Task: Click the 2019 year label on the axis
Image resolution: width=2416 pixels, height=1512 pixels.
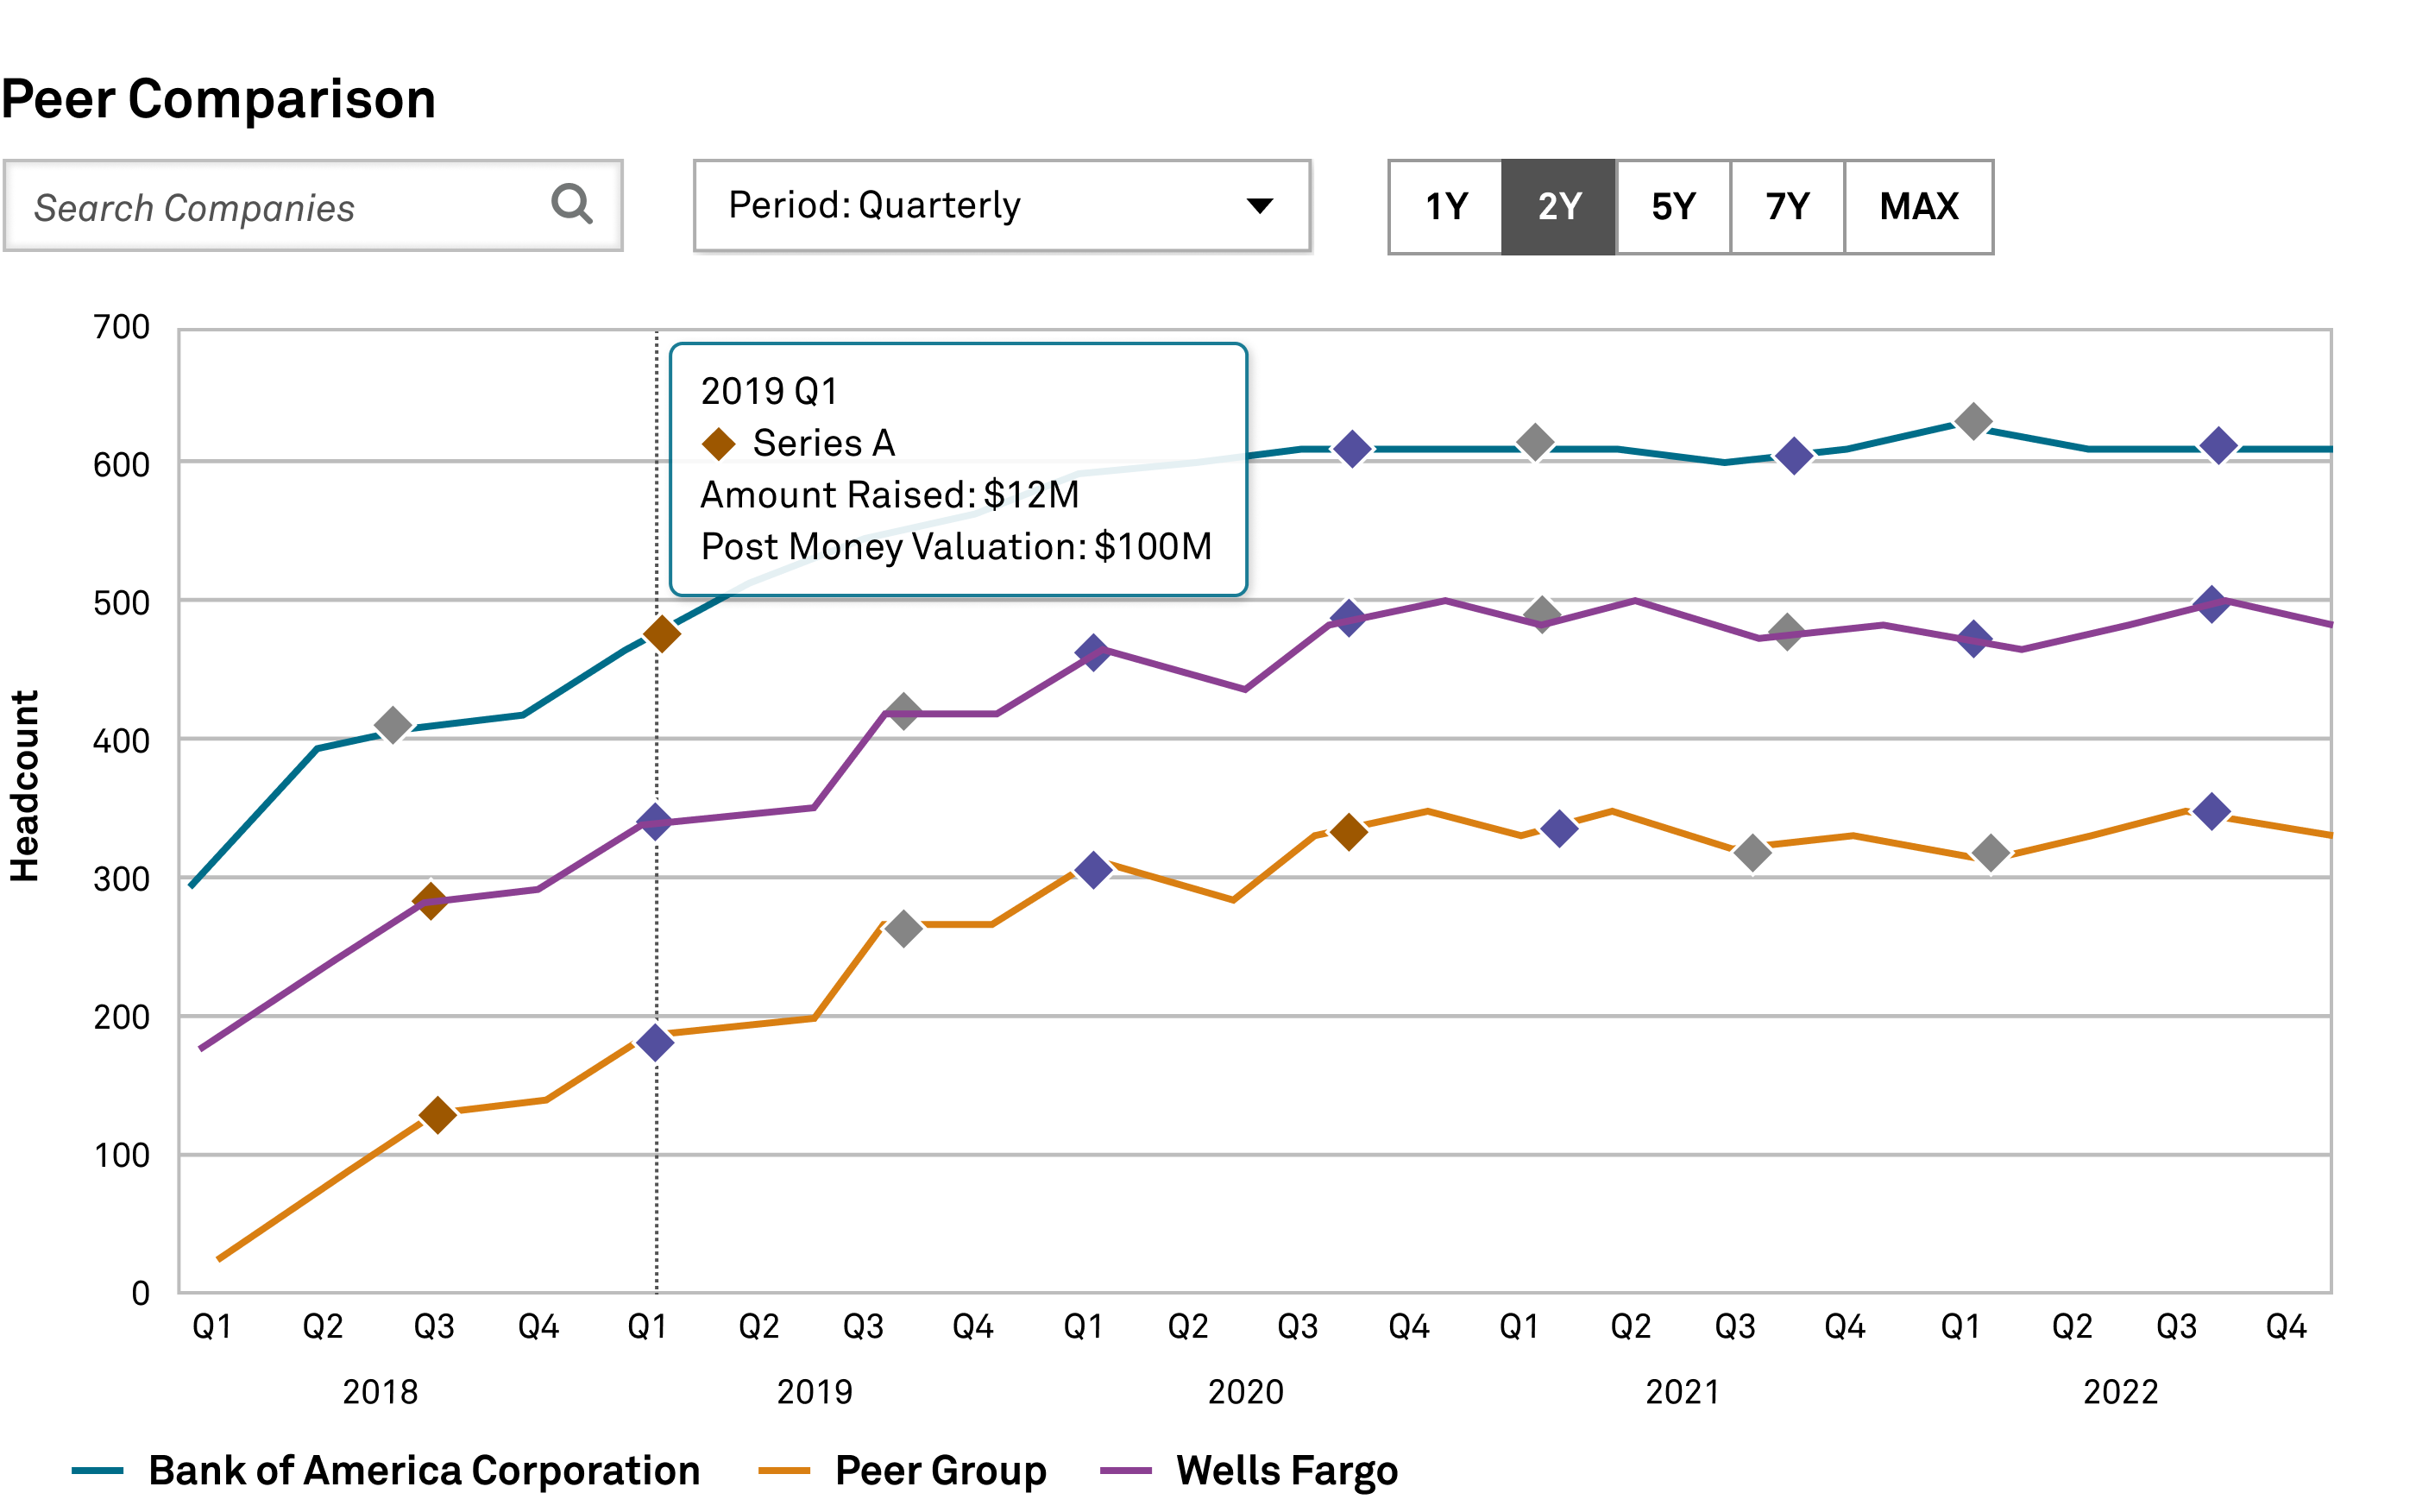Action: click(815, 1391)
